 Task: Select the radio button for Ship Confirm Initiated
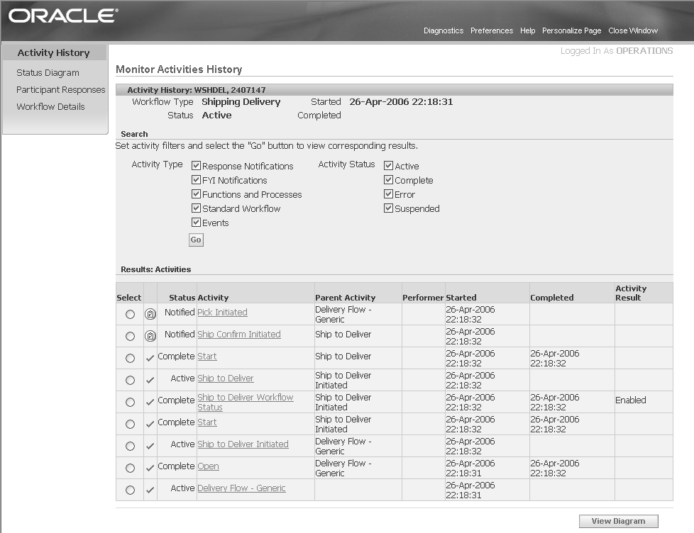click(130, 337)
